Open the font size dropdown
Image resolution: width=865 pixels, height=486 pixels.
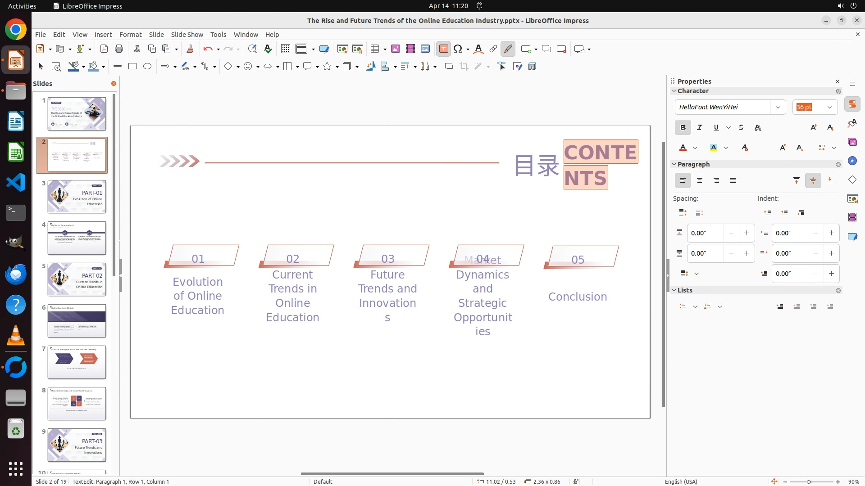click(x=829, y=107)
